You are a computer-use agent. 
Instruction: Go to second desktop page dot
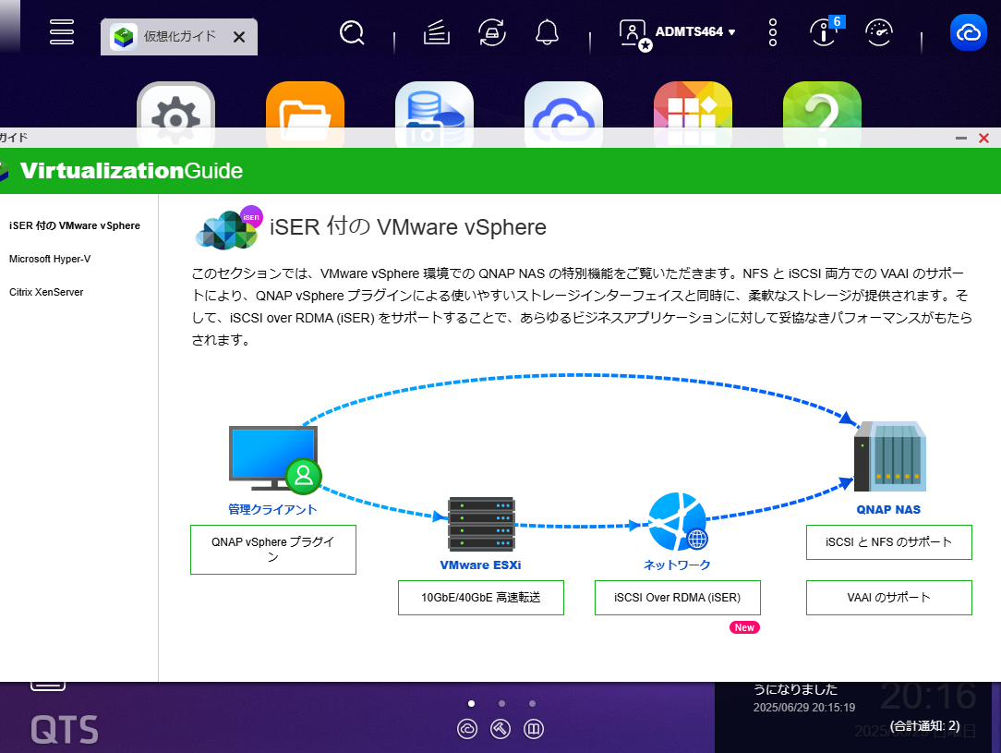501,703
